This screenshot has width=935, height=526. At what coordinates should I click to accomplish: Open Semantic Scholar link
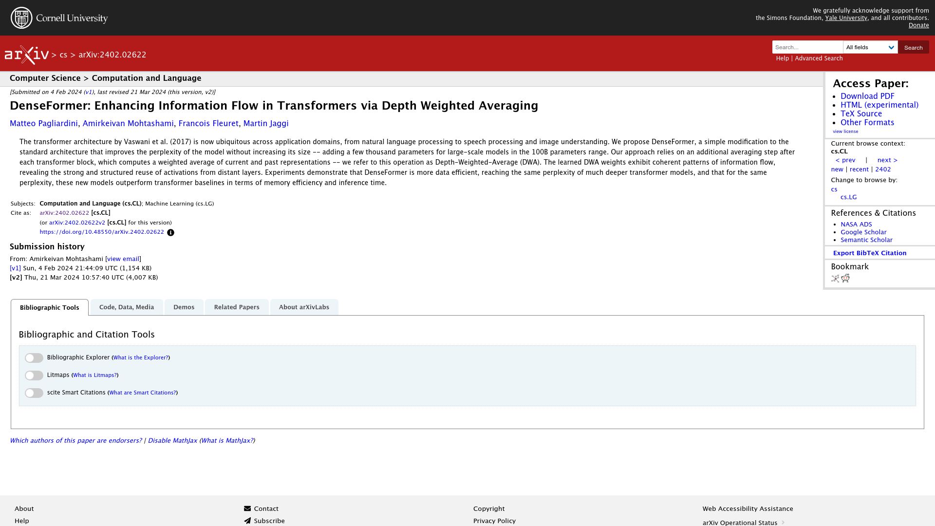pos(866,240)
